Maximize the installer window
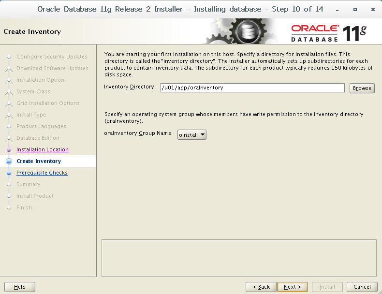This screenshot has height=294, width=382. tap(355, 10)
